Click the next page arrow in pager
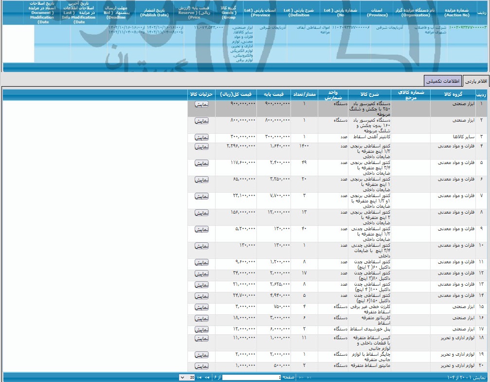Viewport: 490px width, 382px height. (x=207, y=377)
